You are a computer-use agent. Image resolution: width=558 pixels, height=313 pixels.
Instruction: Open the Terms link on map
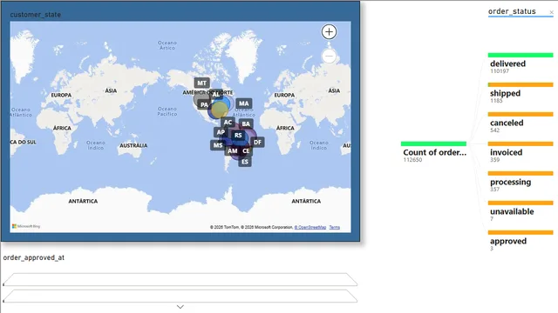point(335,227)
